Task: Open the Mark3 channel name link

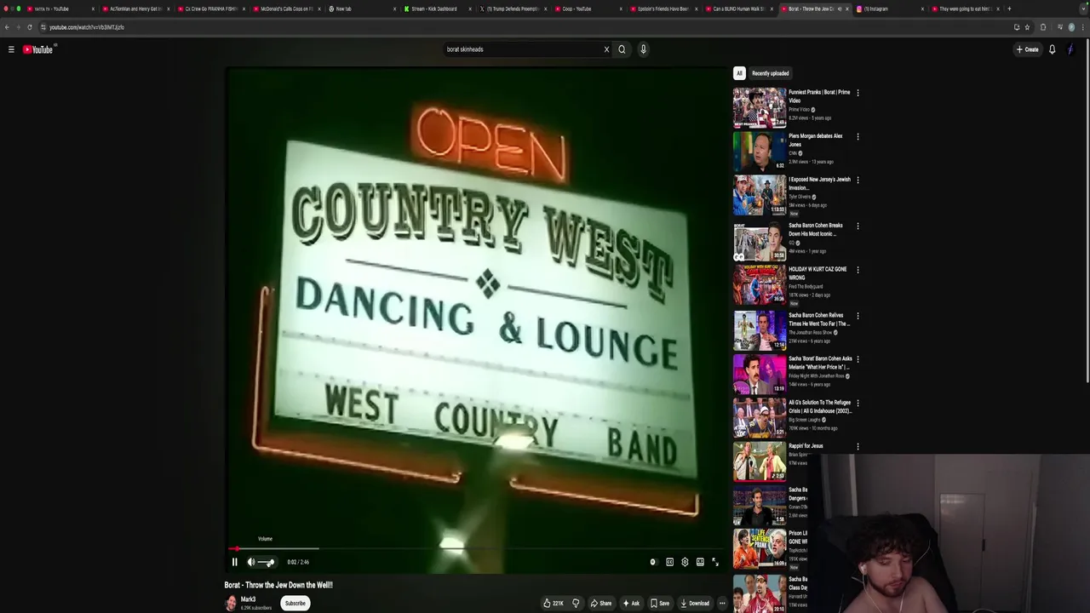Action: (x=248, y=599)
